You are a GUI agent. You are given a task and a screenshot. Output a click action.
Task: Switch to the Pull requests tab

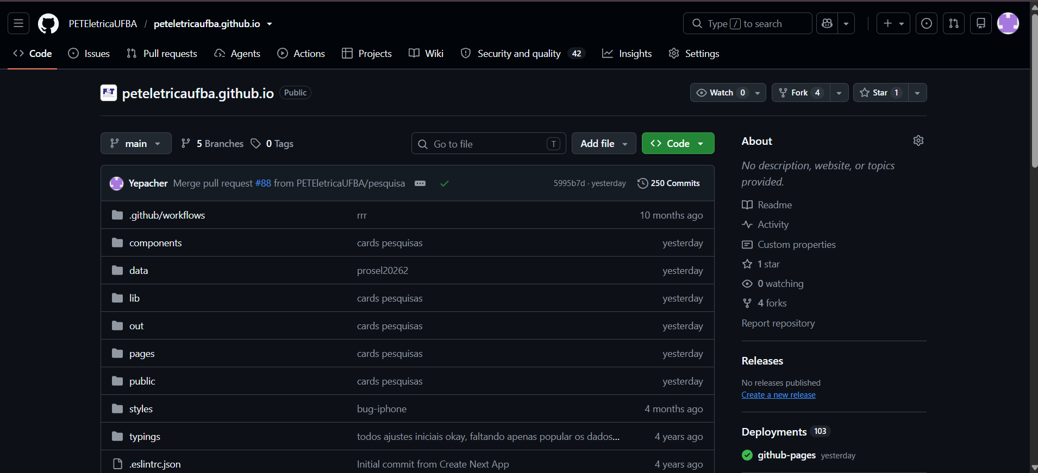click(162, 53)
